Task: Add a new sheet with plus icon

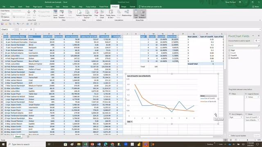Action: [x=28, y=137]
